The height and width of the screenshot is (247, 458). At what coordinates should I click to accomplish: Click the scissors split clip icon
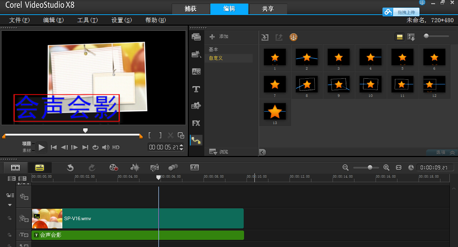[171, 135]
